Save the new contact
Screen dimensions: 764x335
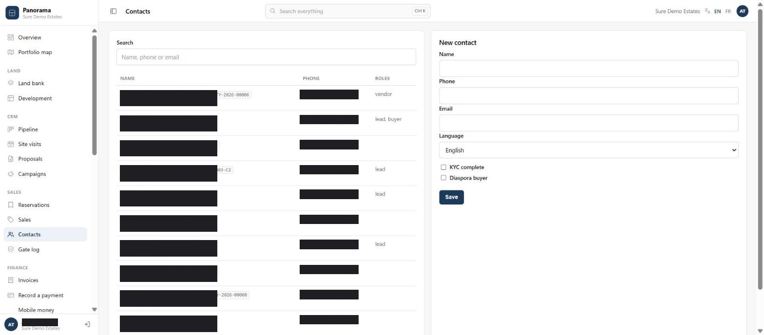coord(451,197)
